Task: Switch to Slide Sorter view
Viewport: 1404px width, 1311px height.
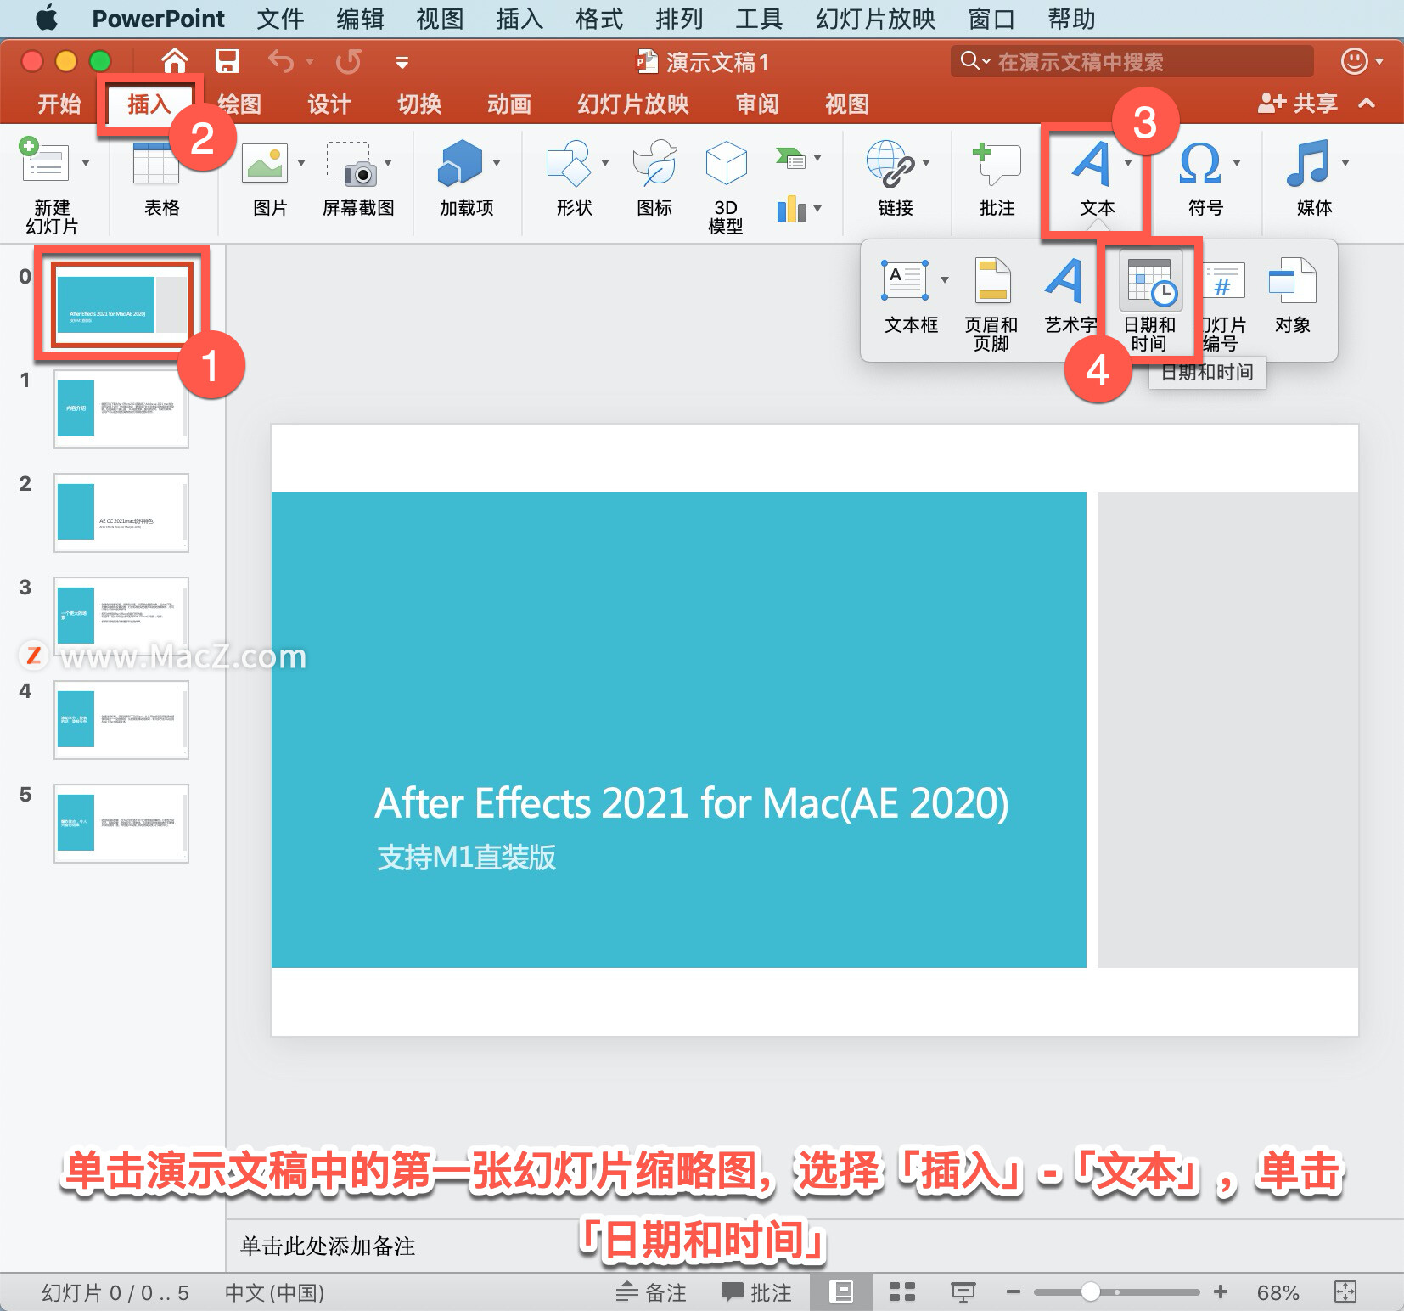Action: click(x=902, y=1292)
